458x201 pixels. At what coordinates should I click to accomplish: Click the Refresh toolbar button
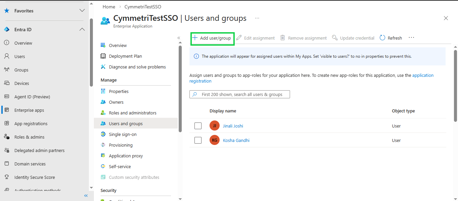pyautogui.click(x=391, y=38)
